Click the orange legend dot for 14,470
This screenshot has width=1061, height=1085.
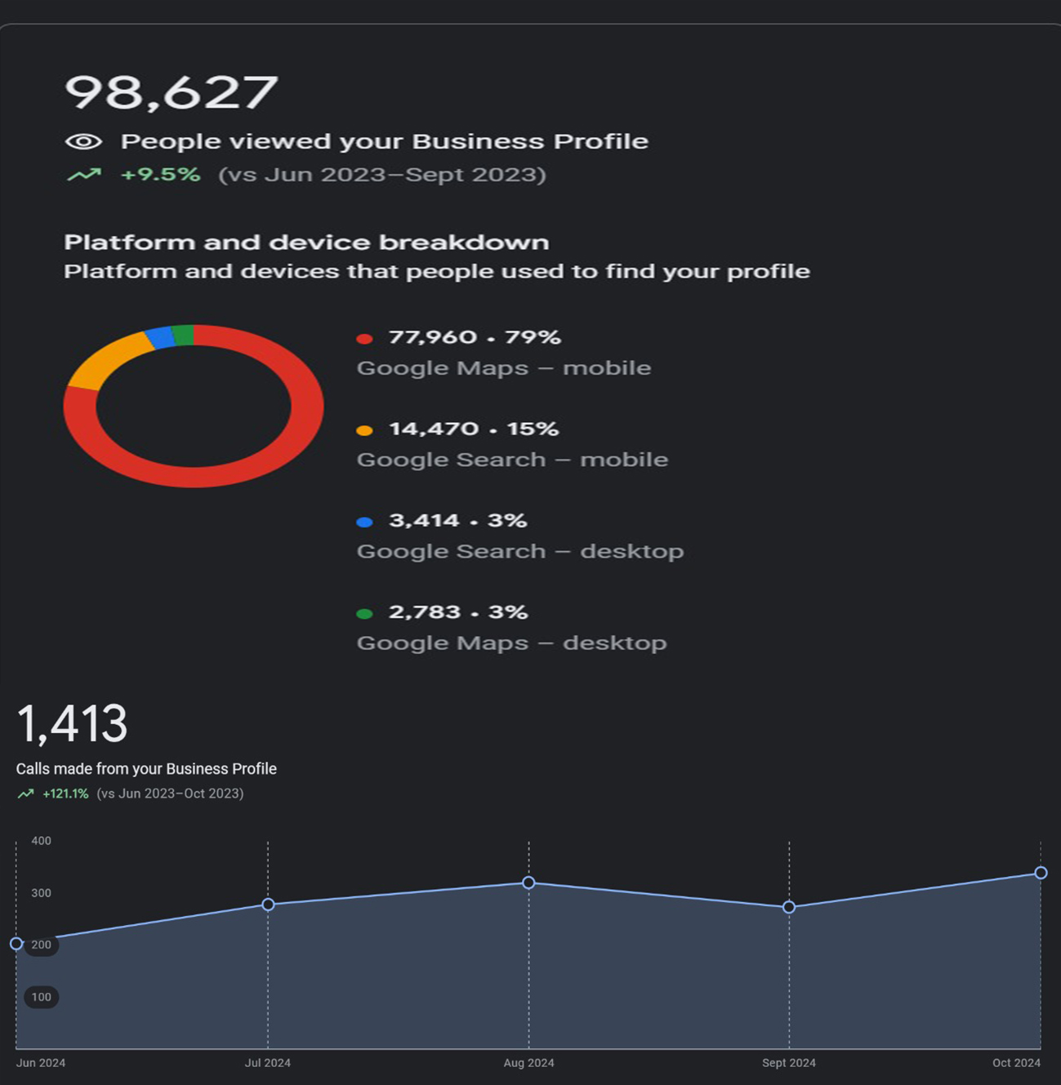pyautogui.click(x=365, y=430)
